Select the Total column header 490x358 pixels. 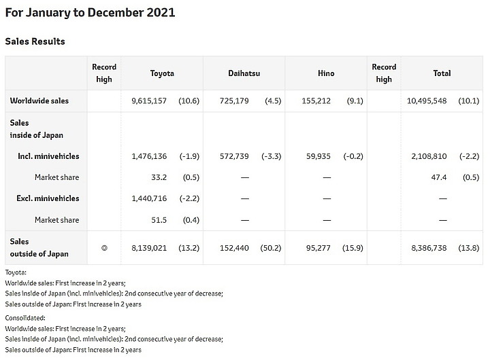tap(442, 73)
